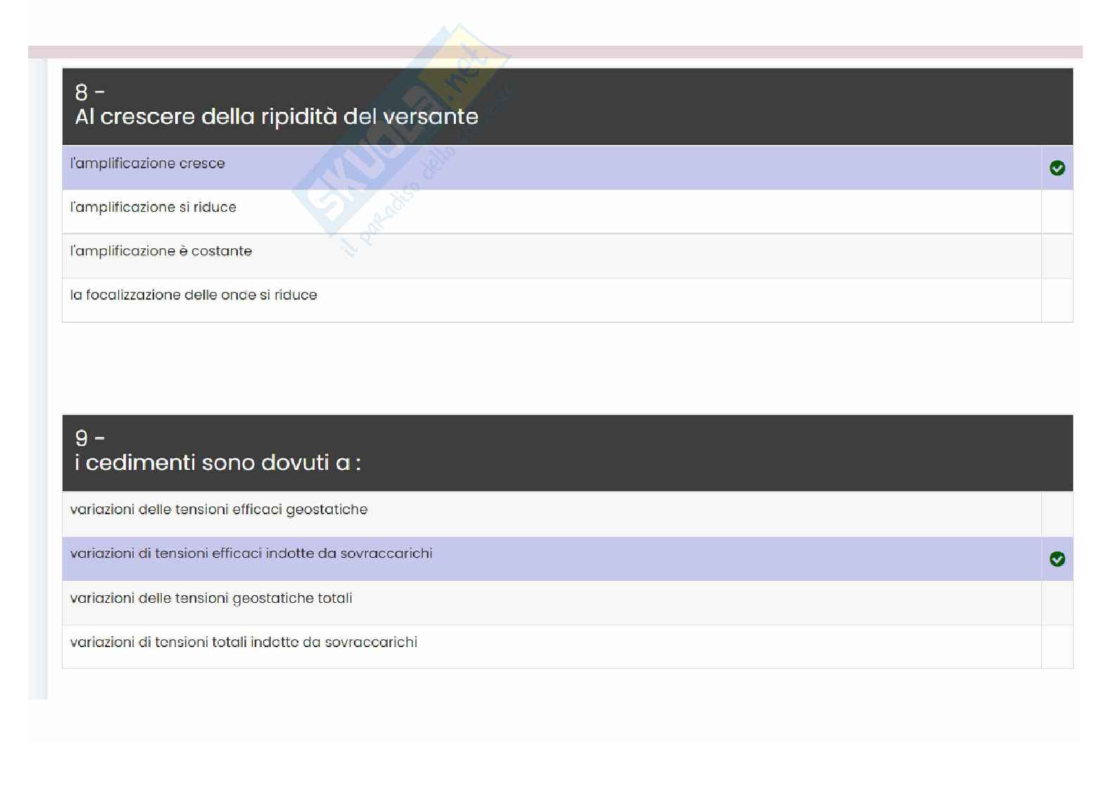Image resolution: width=1111 pixels, height=785 pixels.
Task: Click the light vertical strip on the left edge
Action: (x=38, y=380)
